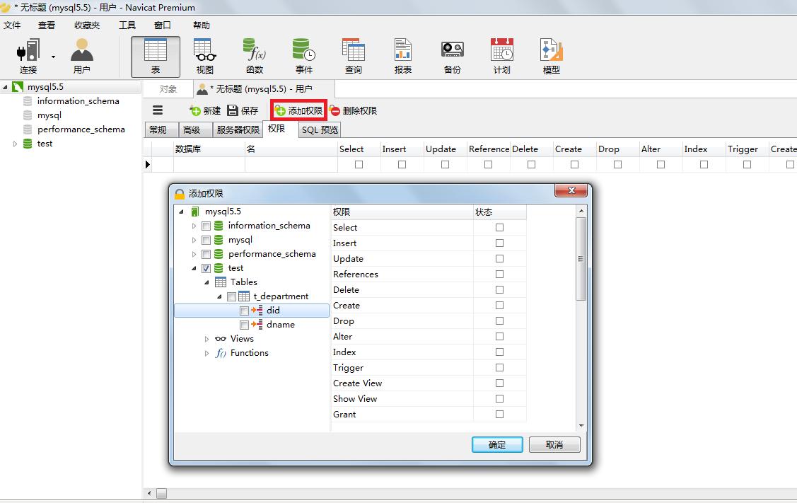Enable the Grant privilege checkbox
This screenshot has width=797, height=503.
[500, 414]
